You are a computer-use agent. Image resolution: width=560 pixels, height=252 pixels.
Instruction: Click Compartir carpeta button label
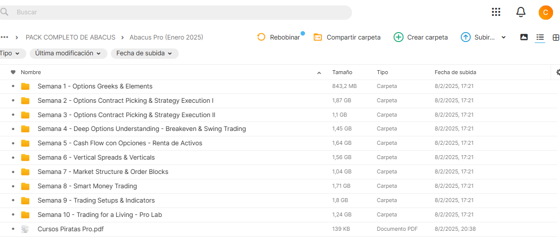[354, 38]
